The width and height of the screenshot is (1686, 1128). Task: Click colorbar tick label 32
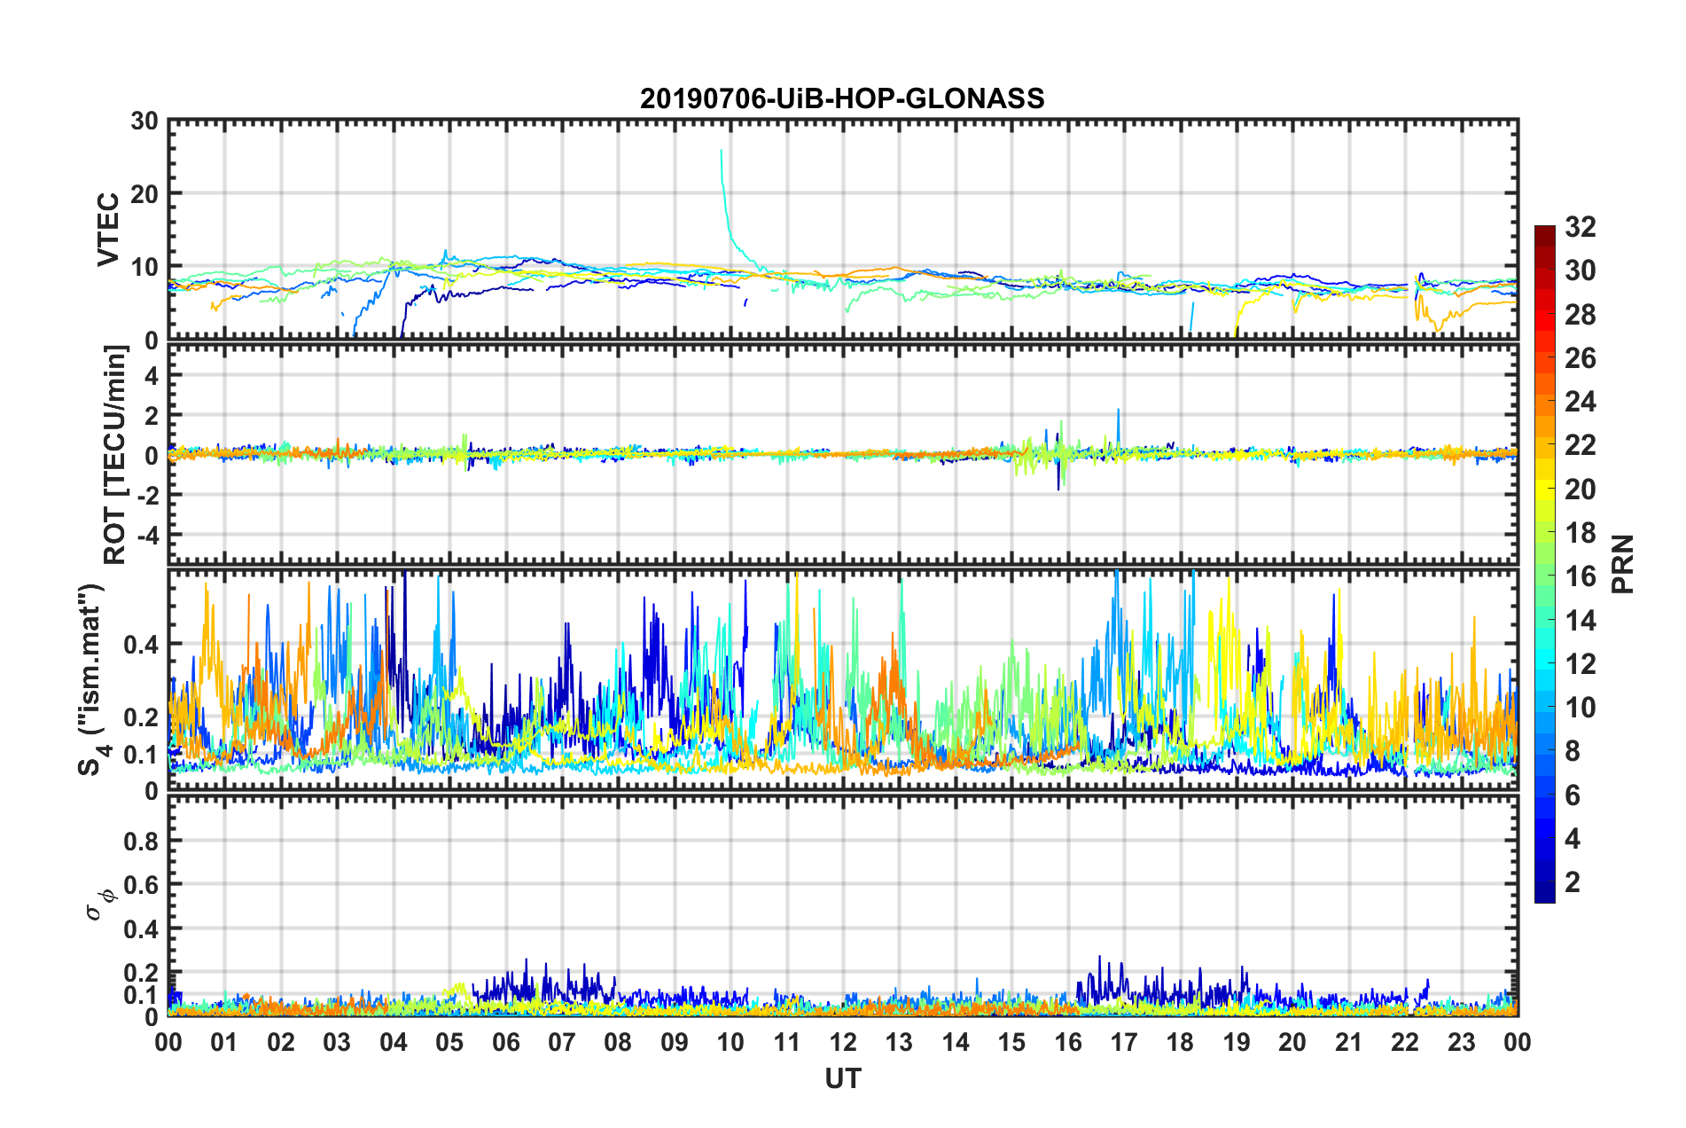1581,227
